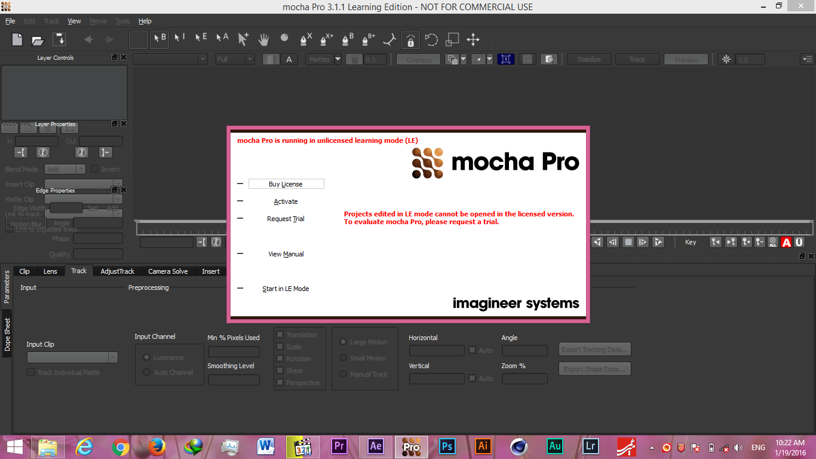Click the Save Project icon
This screenshot has height=459, width=816.
click(x=59, y=39)
